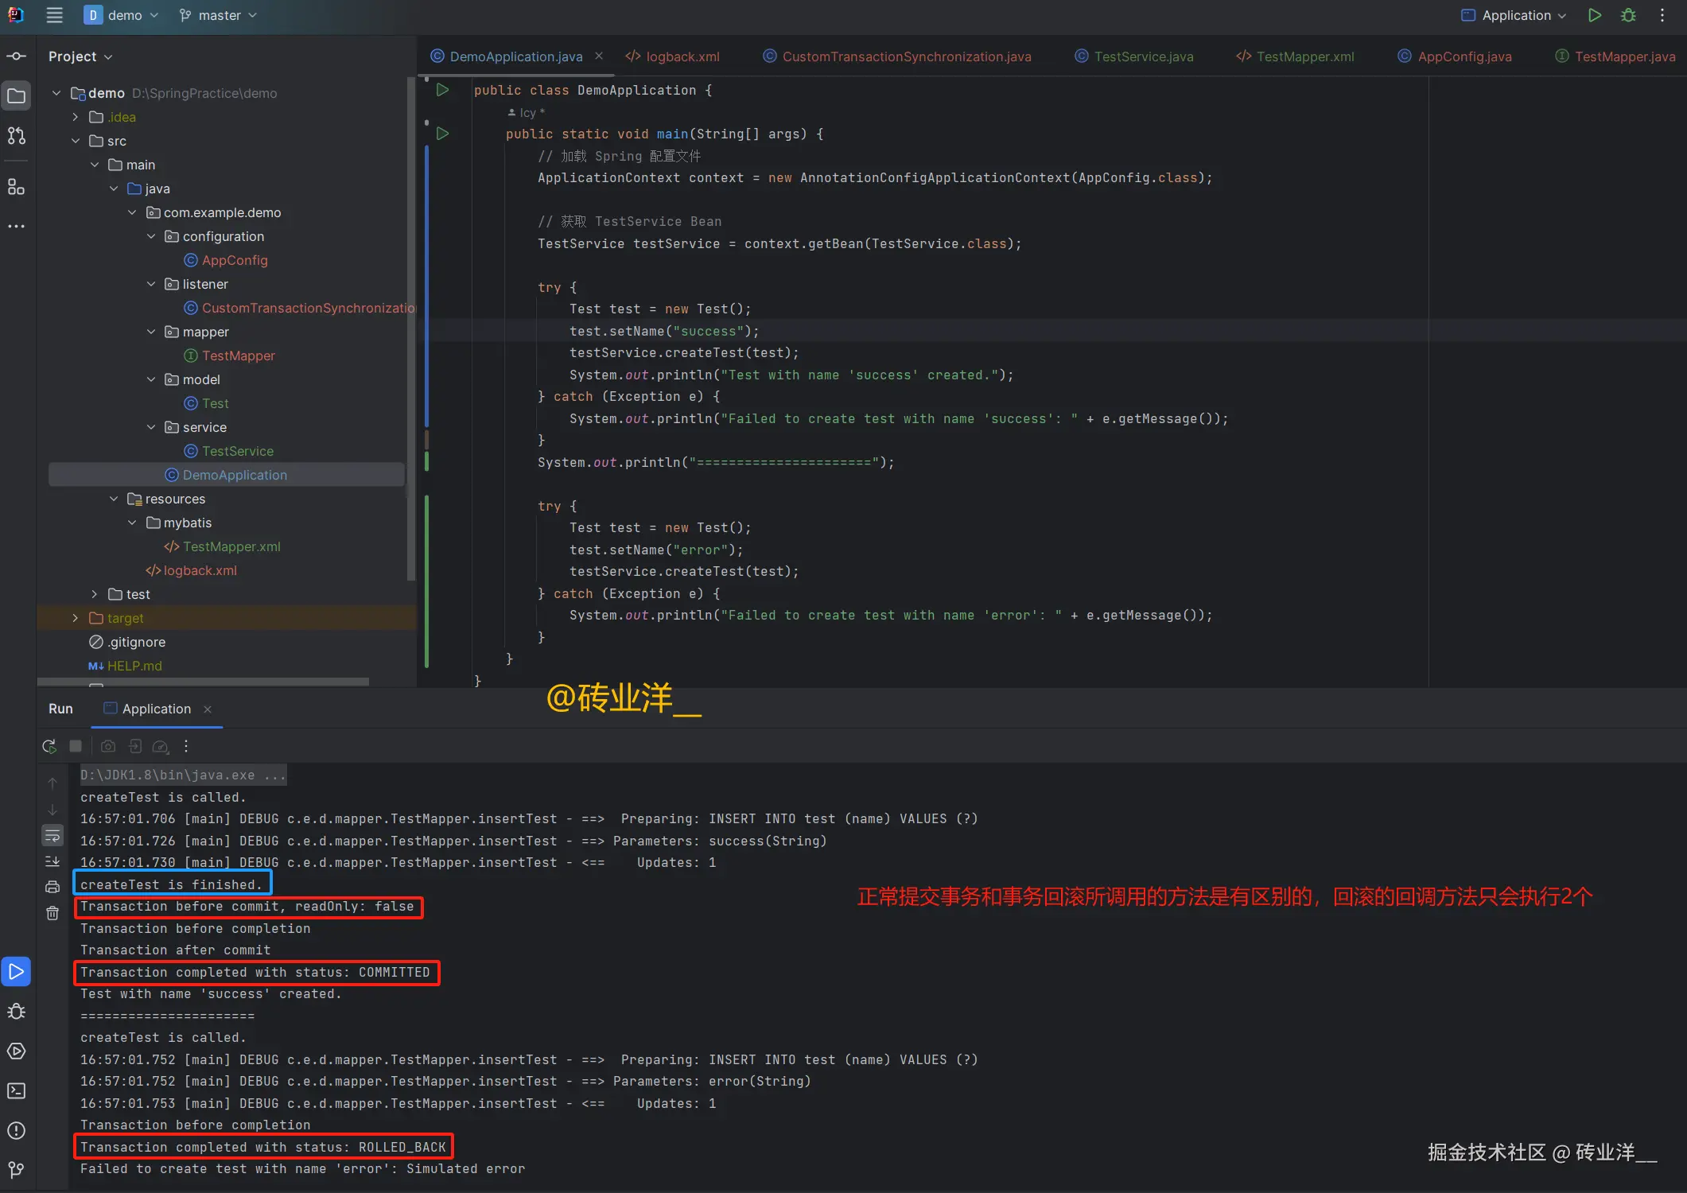The height and width of the screenshot is (1193, 1687).
Task: Open the Problems tool window icon
Action: click(x=16, y=1130)
